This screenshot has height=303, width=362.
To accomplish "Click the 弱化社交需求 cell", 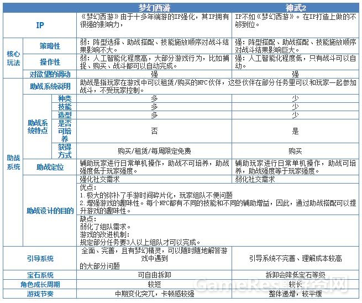I will click(295, 179).
